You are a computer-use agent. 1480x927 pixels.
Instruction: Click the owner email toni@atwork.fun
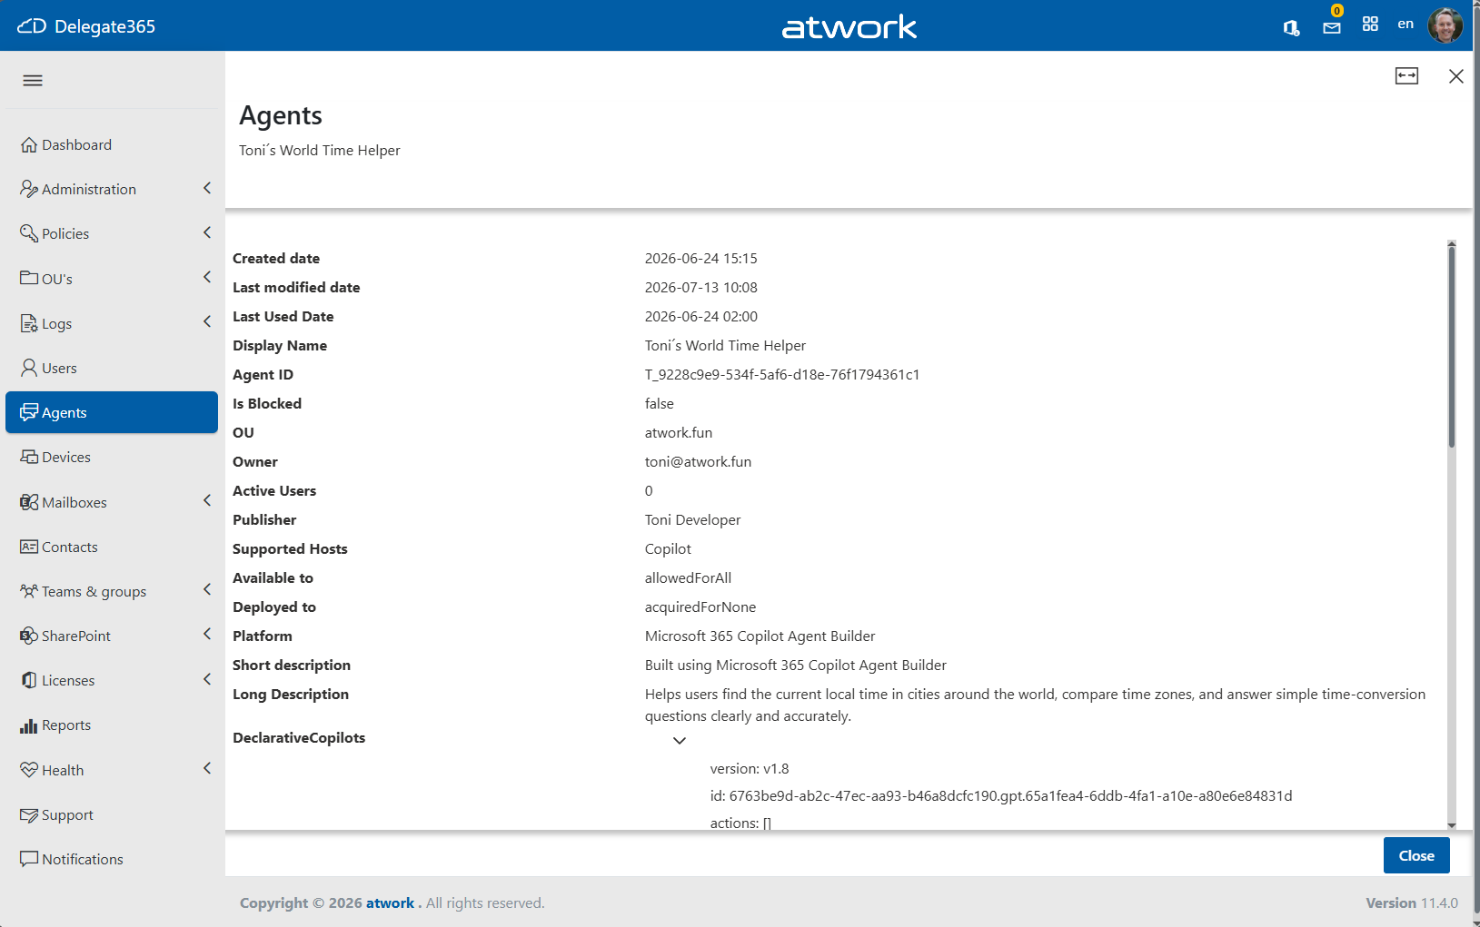[x=698, y=461]
